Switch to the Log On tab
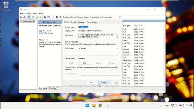 point(74,22)
